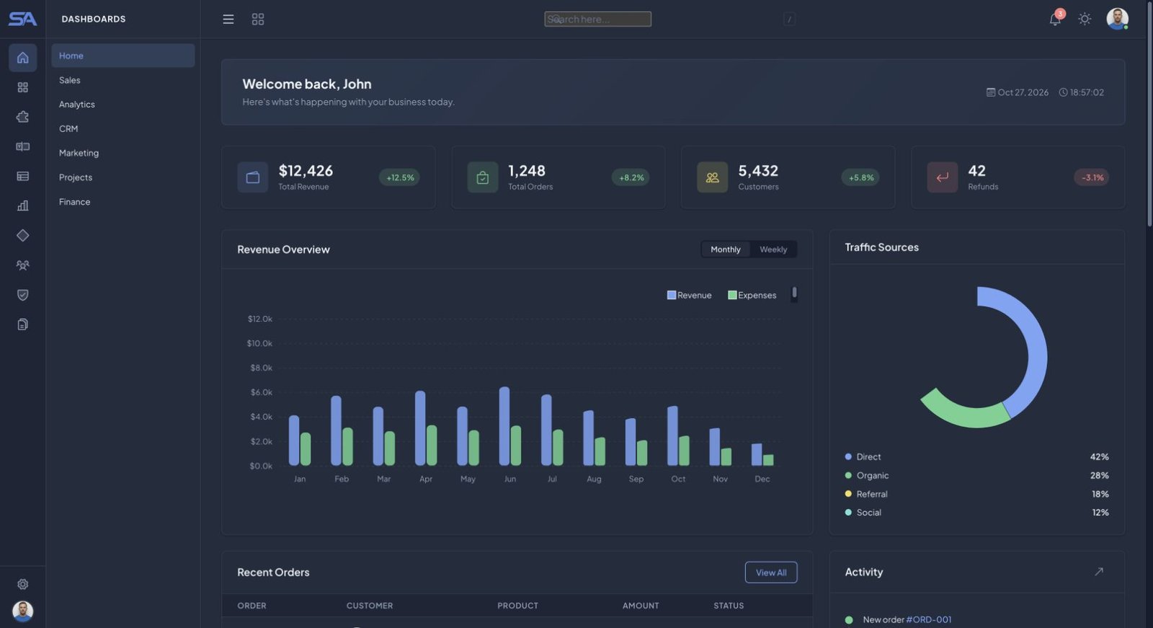Toggle Revenue series in chart legend
This screenshot has width=1153, height=628.
(x=690, y=296)
